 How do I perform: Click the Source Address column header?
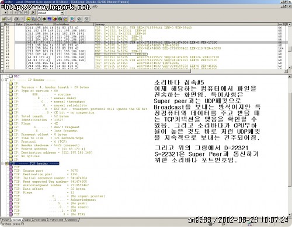[x=39, y=24]
